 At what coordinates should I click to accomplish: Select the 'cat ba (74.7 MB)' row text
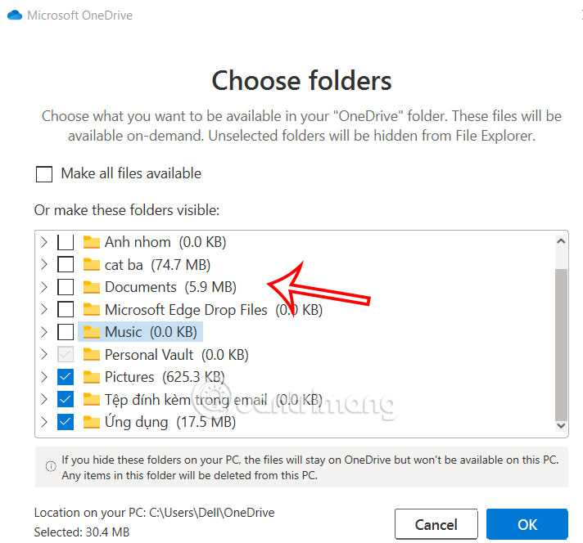pyautogui.click(x=158, y=265)
